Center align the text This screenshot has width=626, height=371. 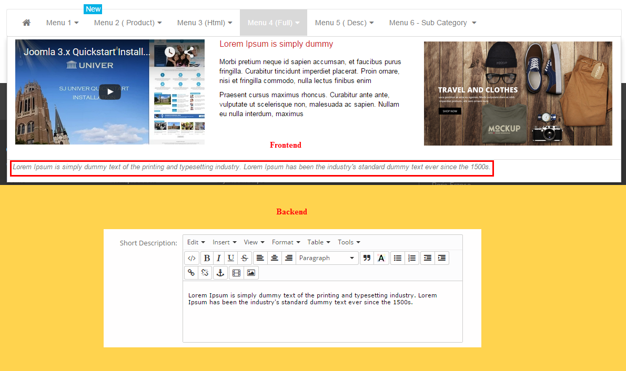point(274,258)
